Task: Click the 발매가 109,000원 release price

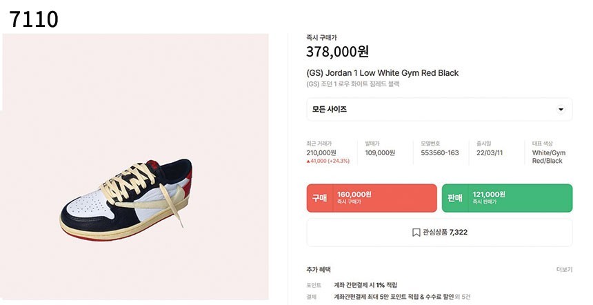Action: pos(380,152)
